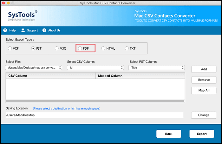Click the Help question mark icon
This screenshot has width=222, height=144.
tap(5, 30)
